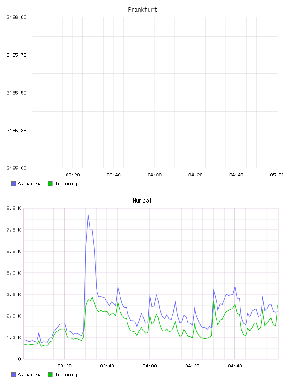Click the 03:20 time label on Frankfurt axis
The height and width of the screenshot is (382, 285).
(73, 175)
